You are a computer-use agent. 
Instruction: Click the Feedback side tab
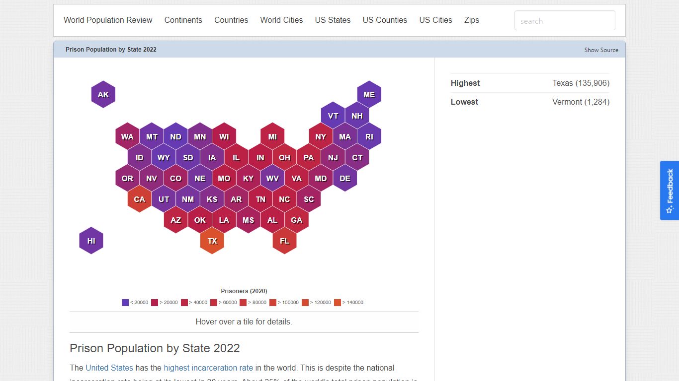[670, 190]
